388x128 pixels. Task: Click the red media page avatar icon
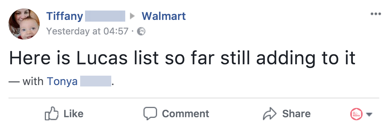[x=356, y=114]
